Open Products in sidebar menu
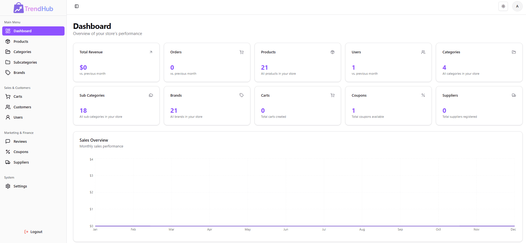 click(x=33, y=41)
